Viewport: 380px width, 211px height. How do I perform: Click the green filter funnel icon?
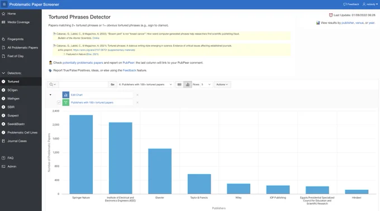66,103
